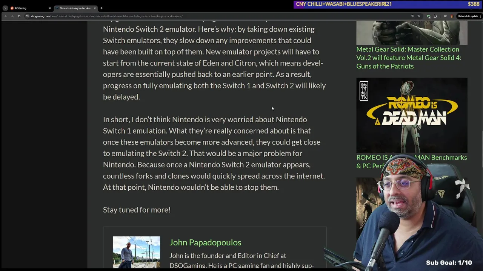
Task: Click the Relaunch to update button
Action: pos(468,16)
